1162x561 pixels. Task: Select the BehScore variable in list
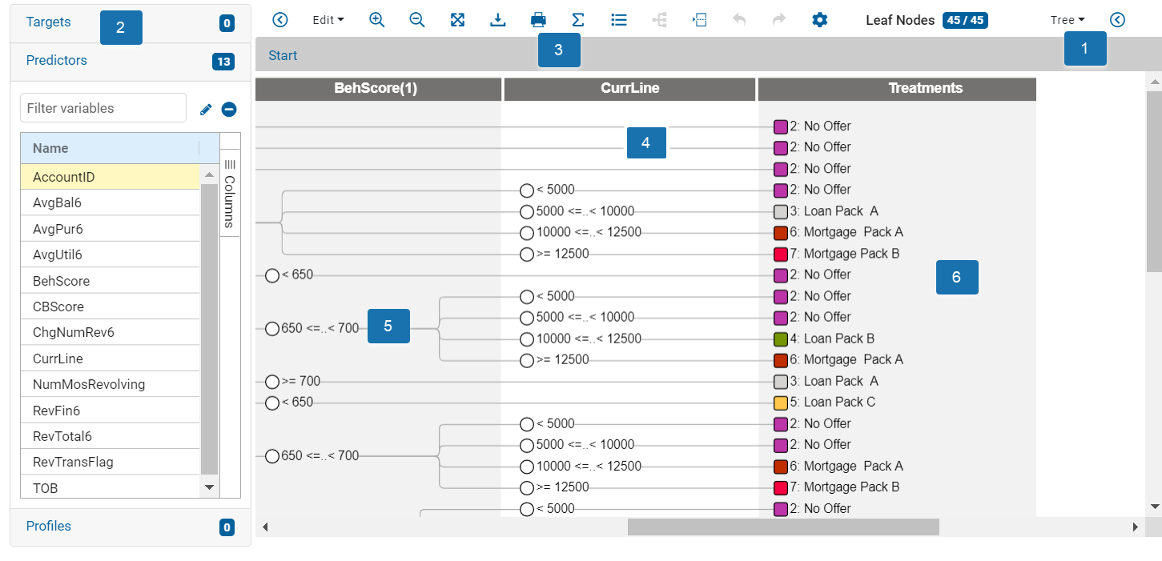pyautogui.click(x=62, y=281)
